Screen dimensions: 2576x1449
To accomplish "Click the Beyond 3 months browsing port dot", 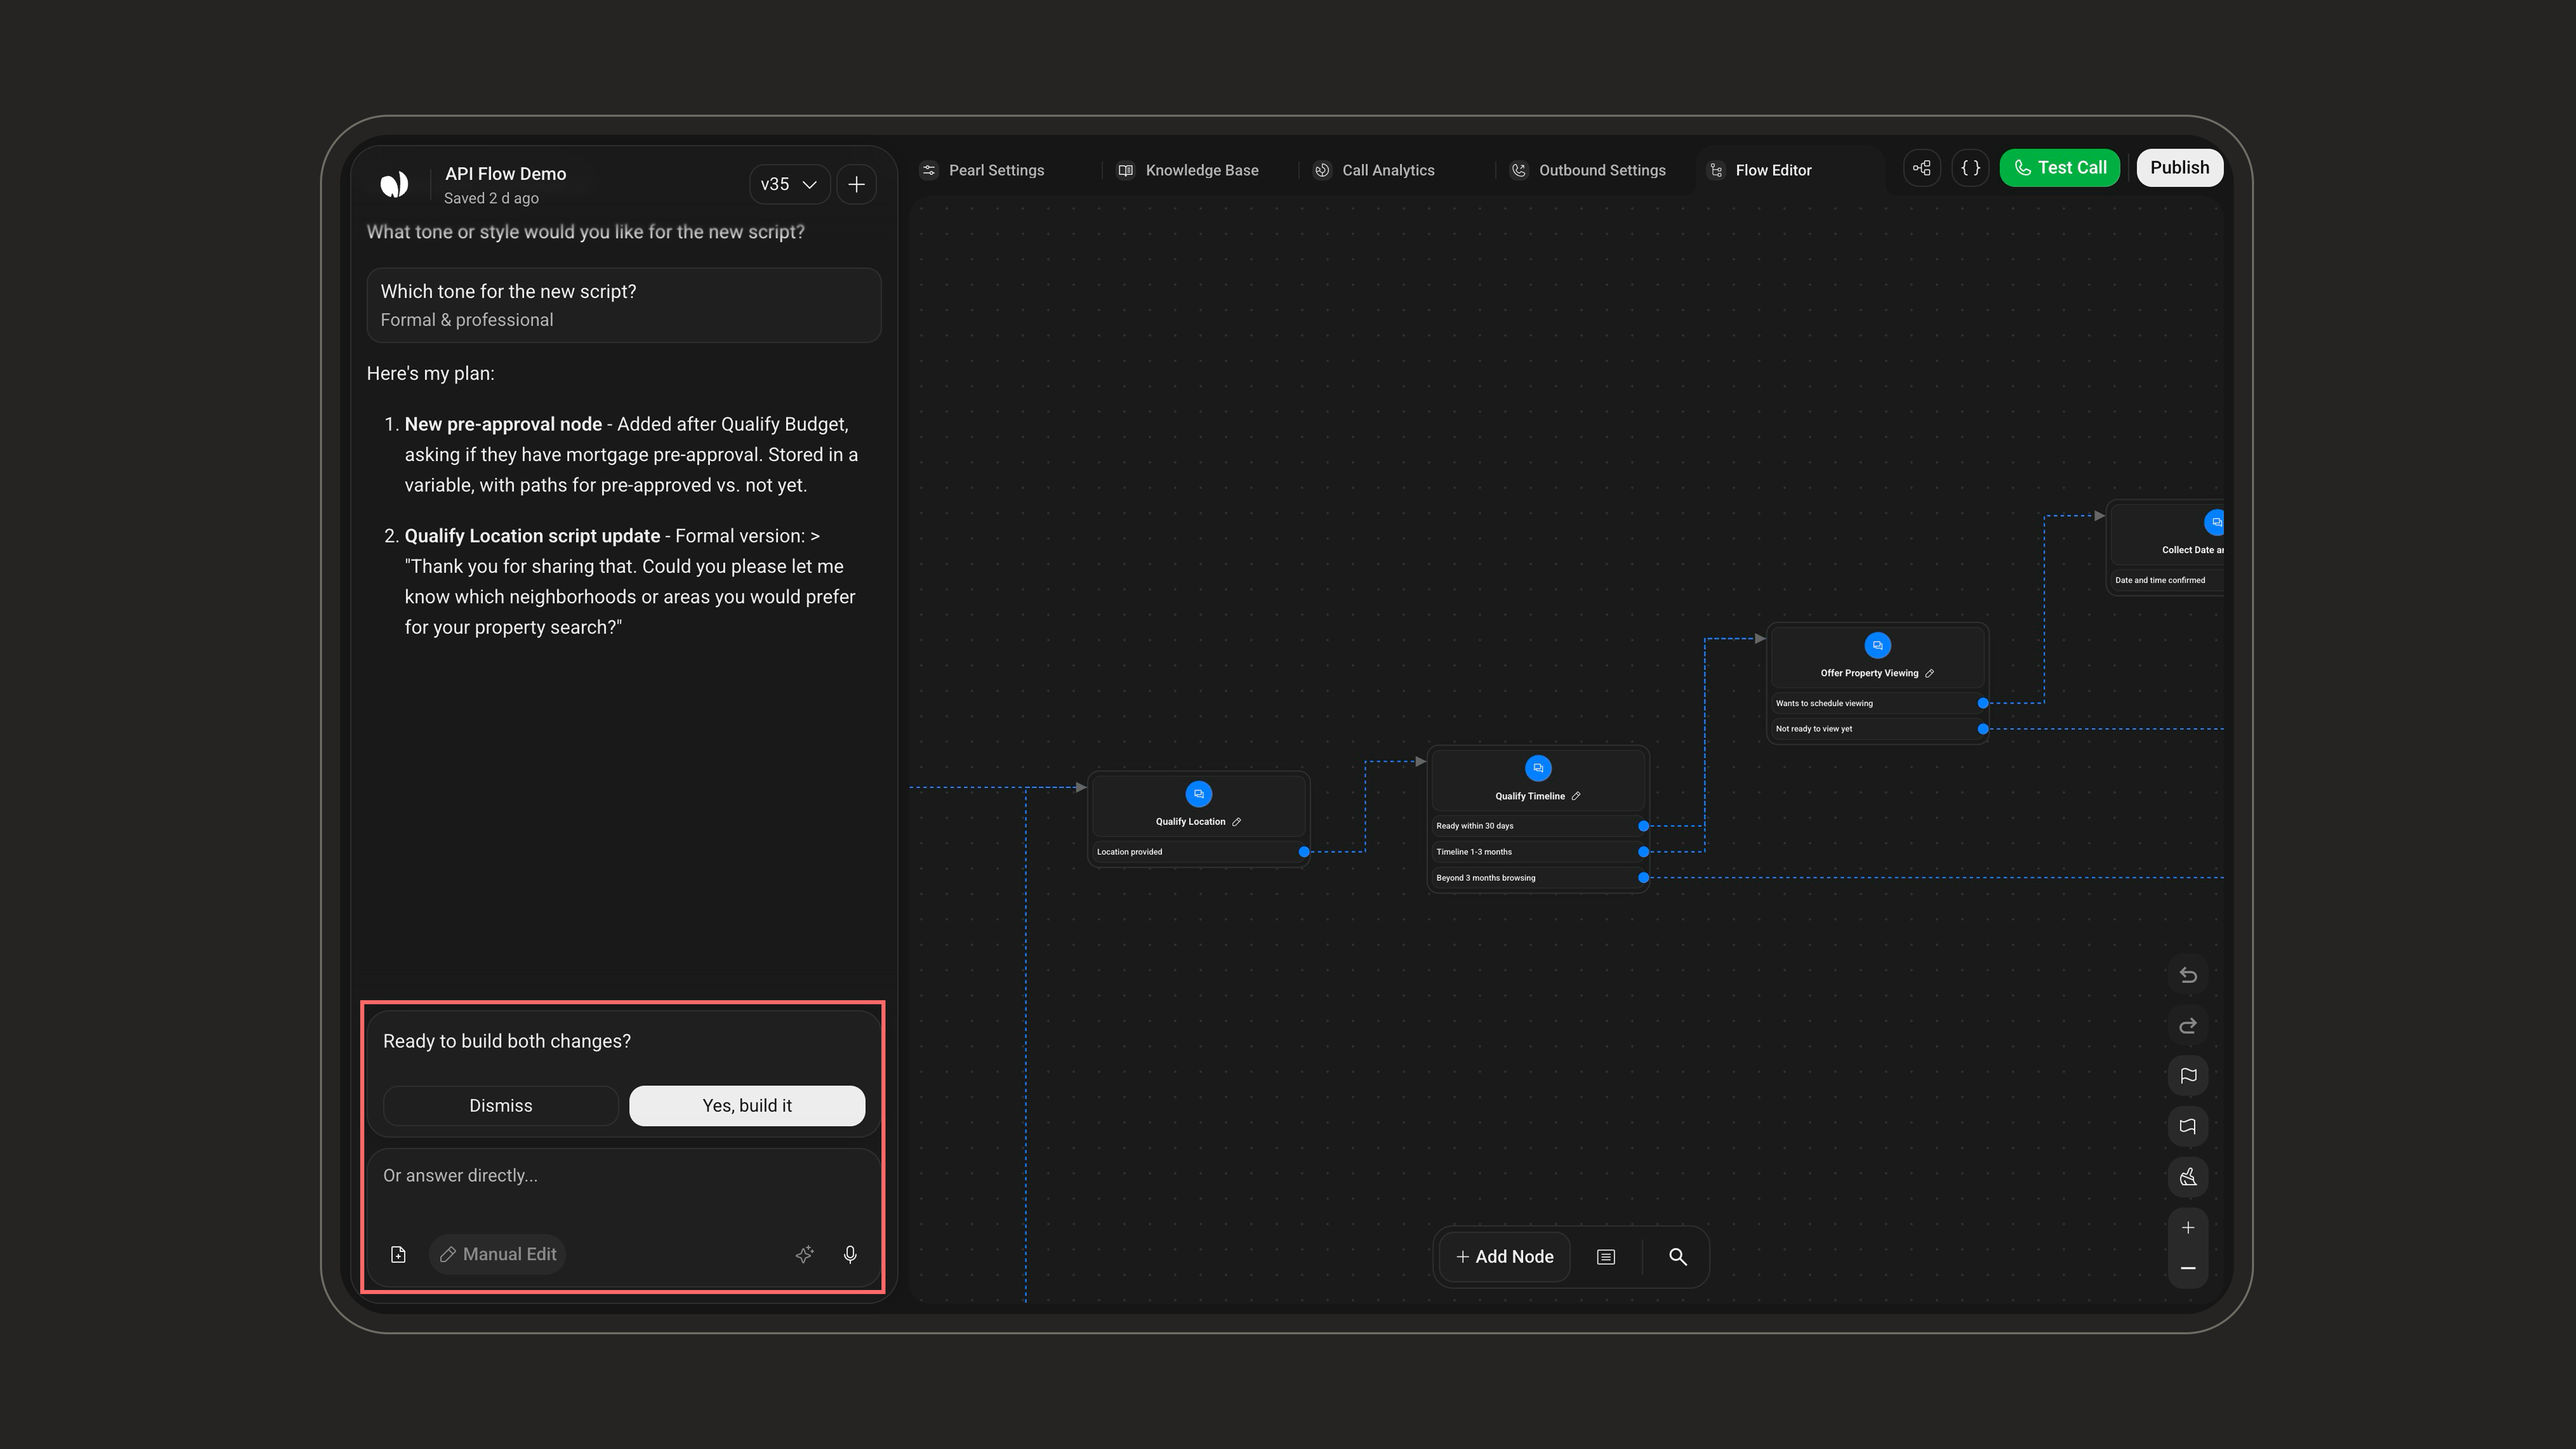I will [1643, 878].
